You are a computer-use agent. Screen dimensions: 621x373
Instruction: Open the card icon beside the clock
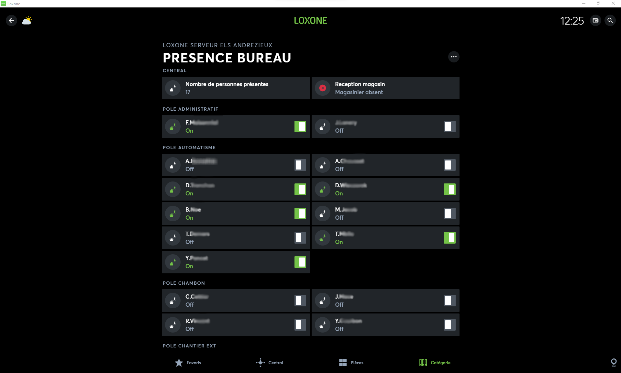[x=595, y=21]
